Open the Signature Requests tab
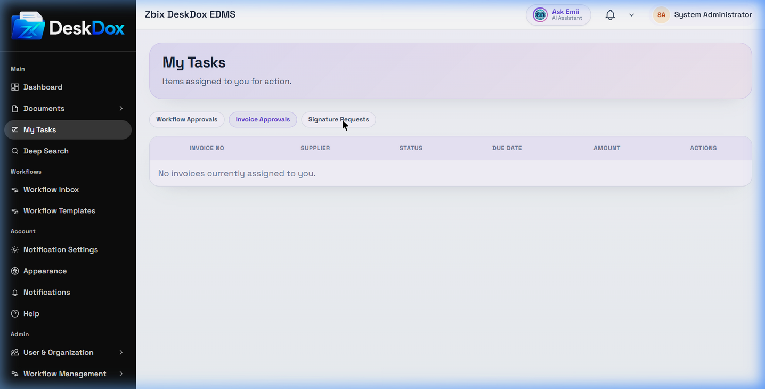 tap(338, 119)
